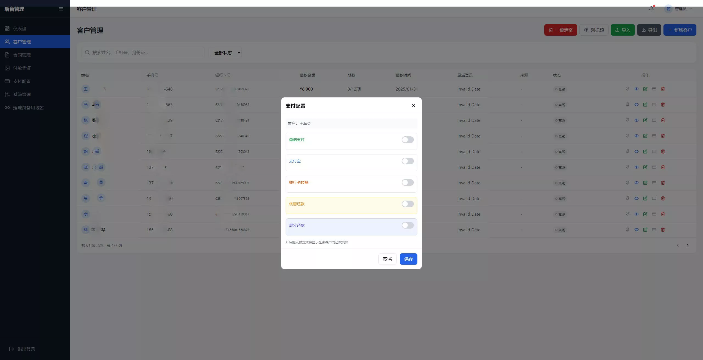The height and width of the screenshot is (360, 703).
Task: Open 仪表盘 in the sidebar
Action: [x=20, y=29]
